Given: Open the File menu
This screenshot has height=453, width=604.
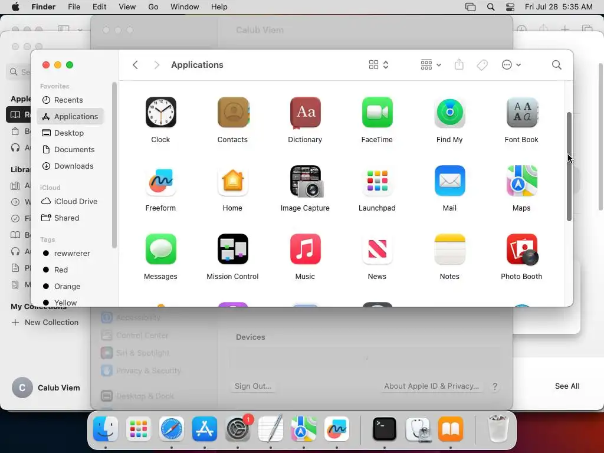Looking at the screenshot, I should [74, 7].
